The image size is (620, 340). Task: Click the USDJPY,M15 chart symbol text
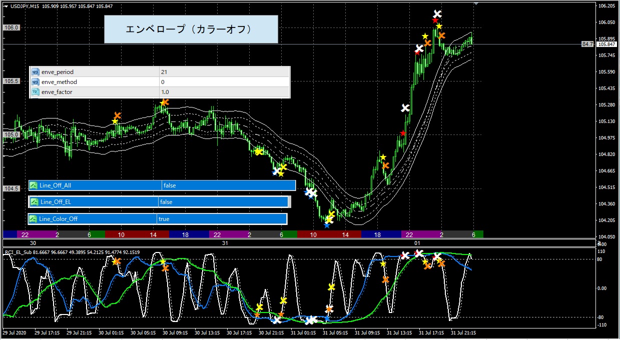tap(25, 6)
